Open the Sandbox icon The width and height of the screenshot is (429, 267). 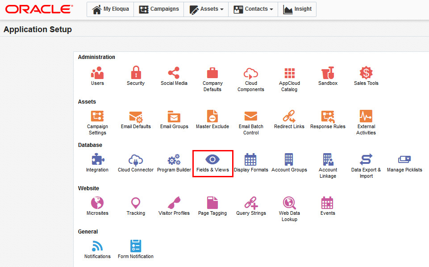coord(328,72)
